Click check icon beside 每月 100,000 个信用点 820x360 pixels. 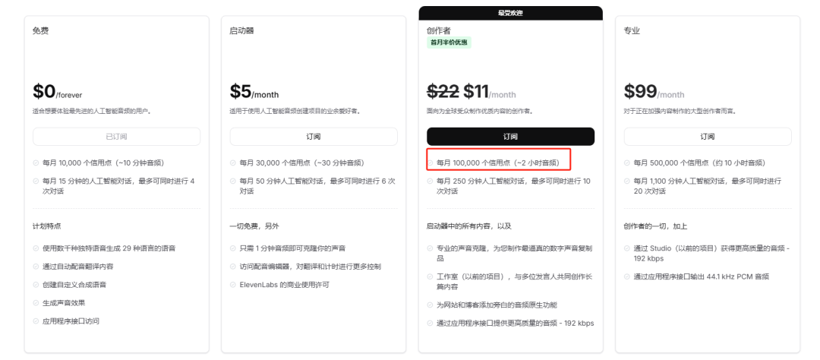(x=430, y=163)
